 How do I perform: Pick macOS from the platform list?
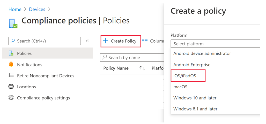coord(180,87)
